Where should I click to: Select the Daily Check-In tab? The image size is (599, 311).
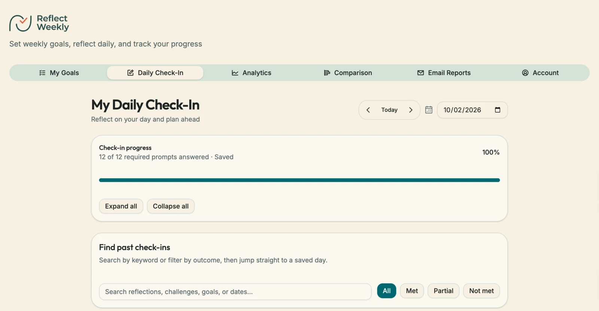[155, 73]
